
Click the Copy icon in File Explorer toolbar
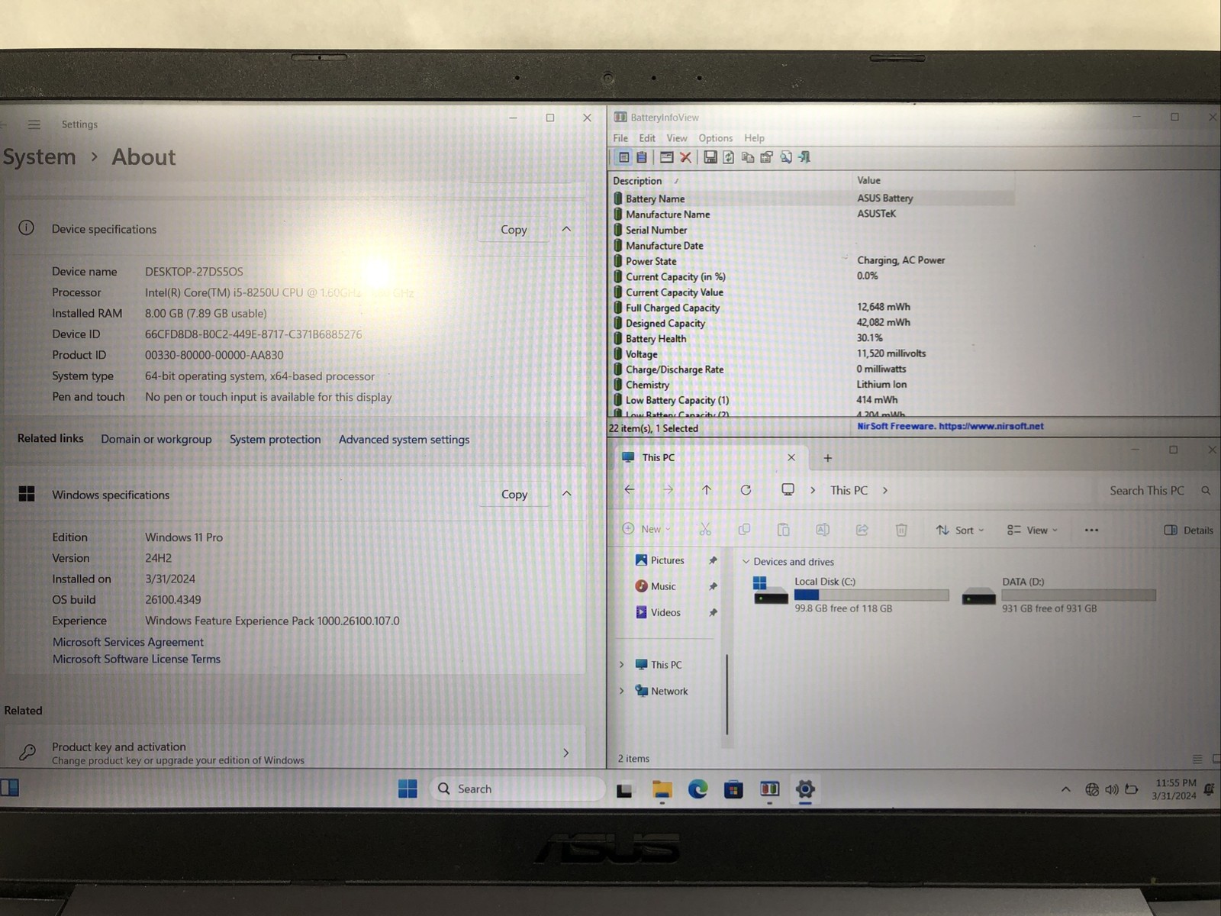pos(744,530)
